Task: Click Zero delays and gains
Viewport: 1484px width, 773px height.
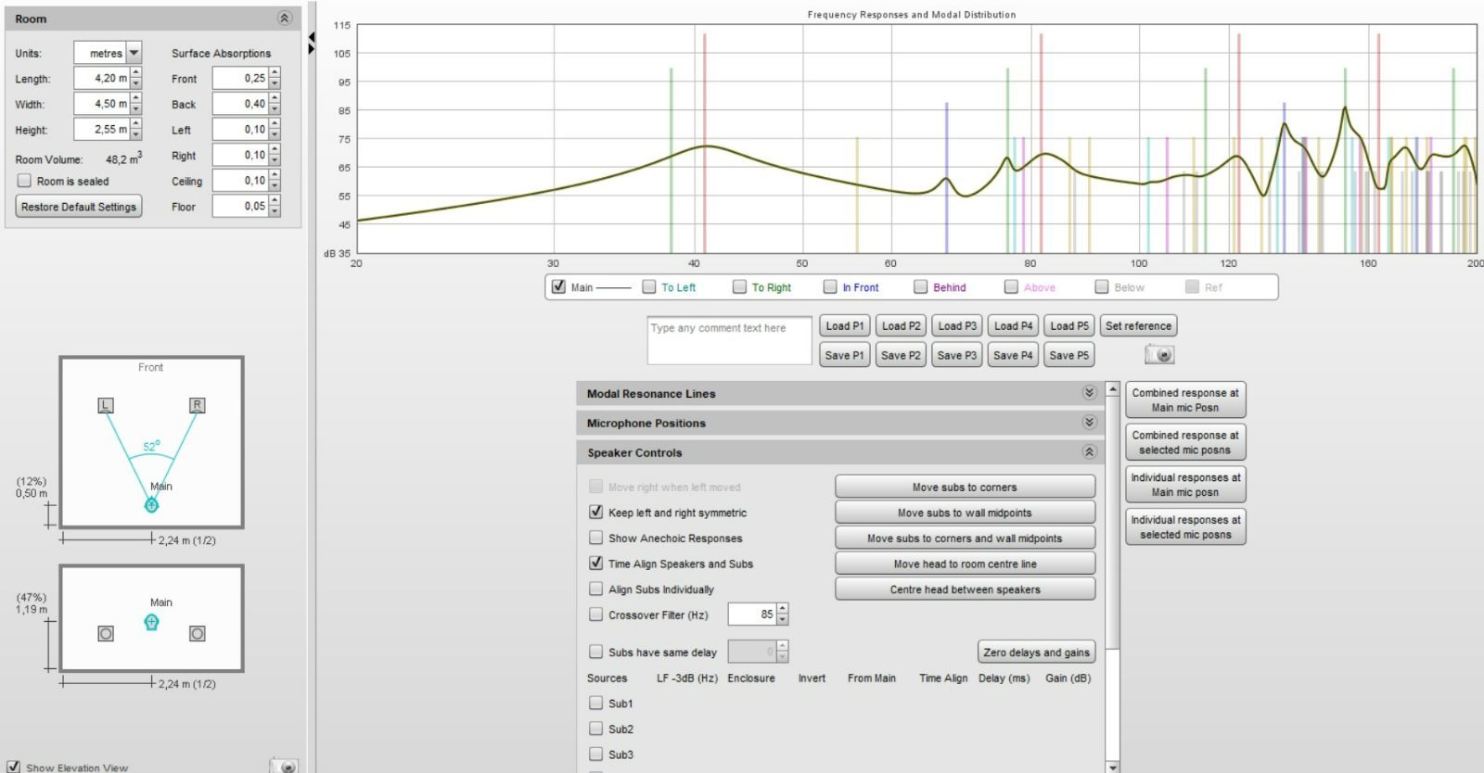Action: (x=1036, y=653)
